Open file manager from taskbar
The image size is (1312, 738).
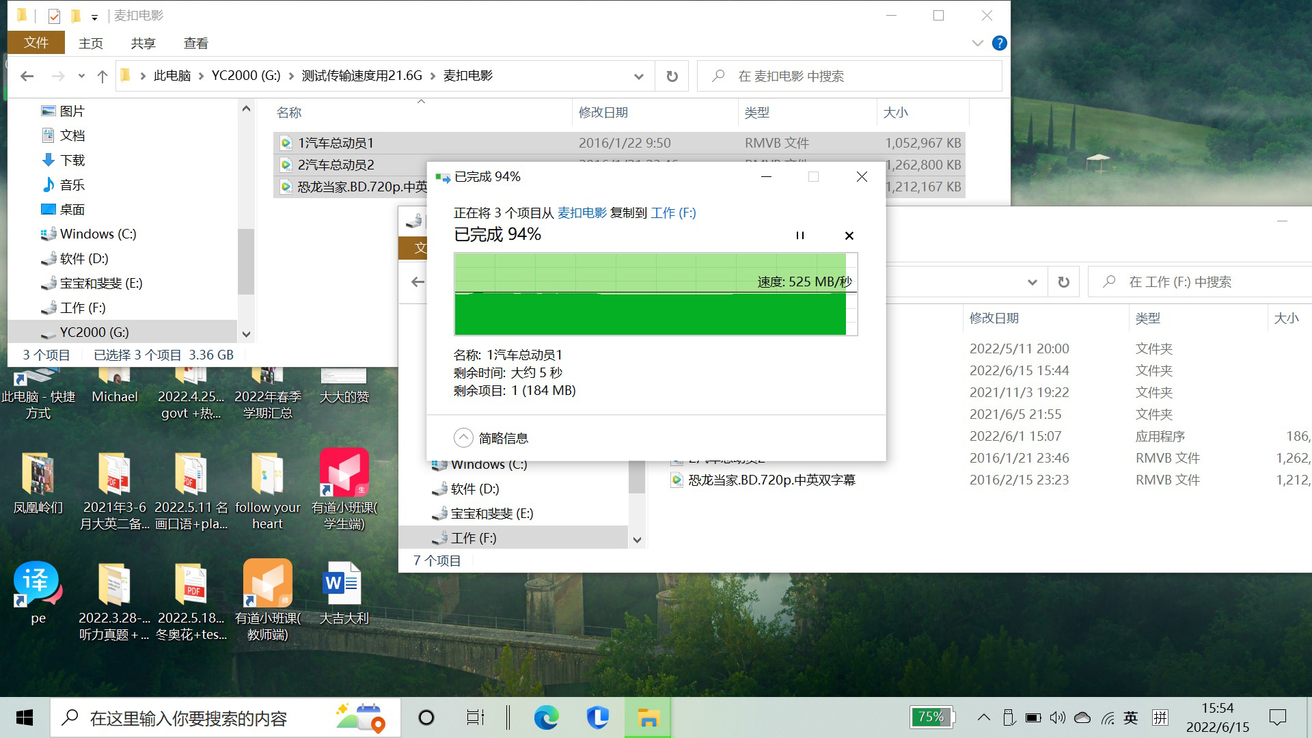point(647,717)
